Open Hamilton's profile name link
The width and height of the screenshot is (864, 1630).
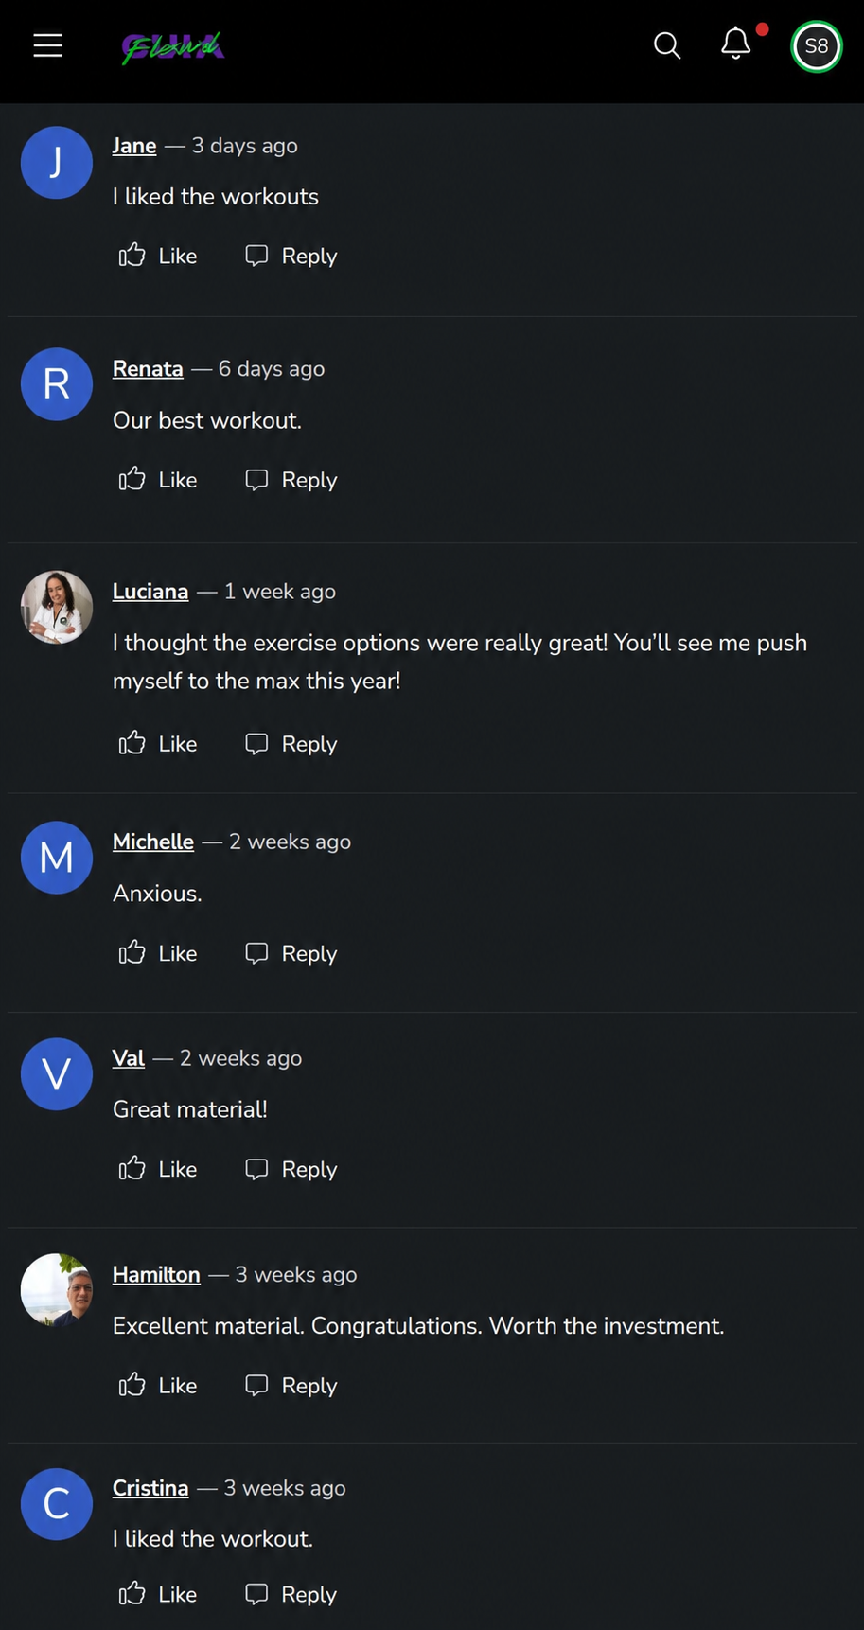(x=156, y=1275)
